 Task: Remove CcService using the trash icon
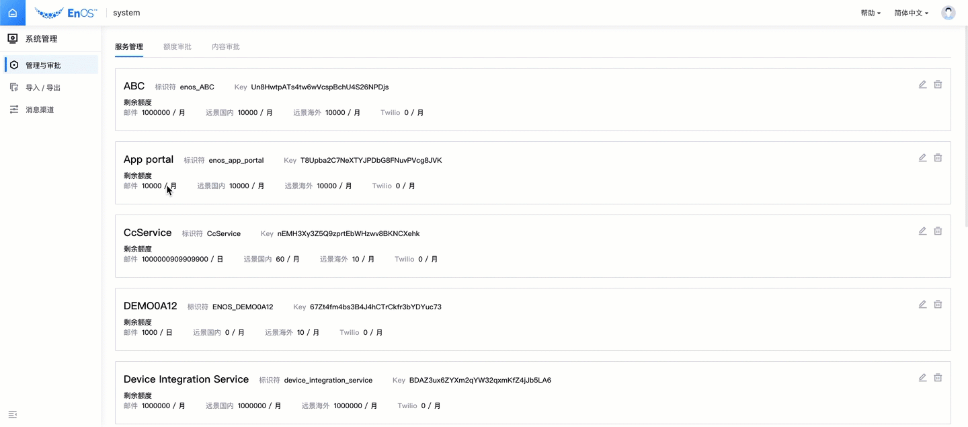click(x=938, y=231)
